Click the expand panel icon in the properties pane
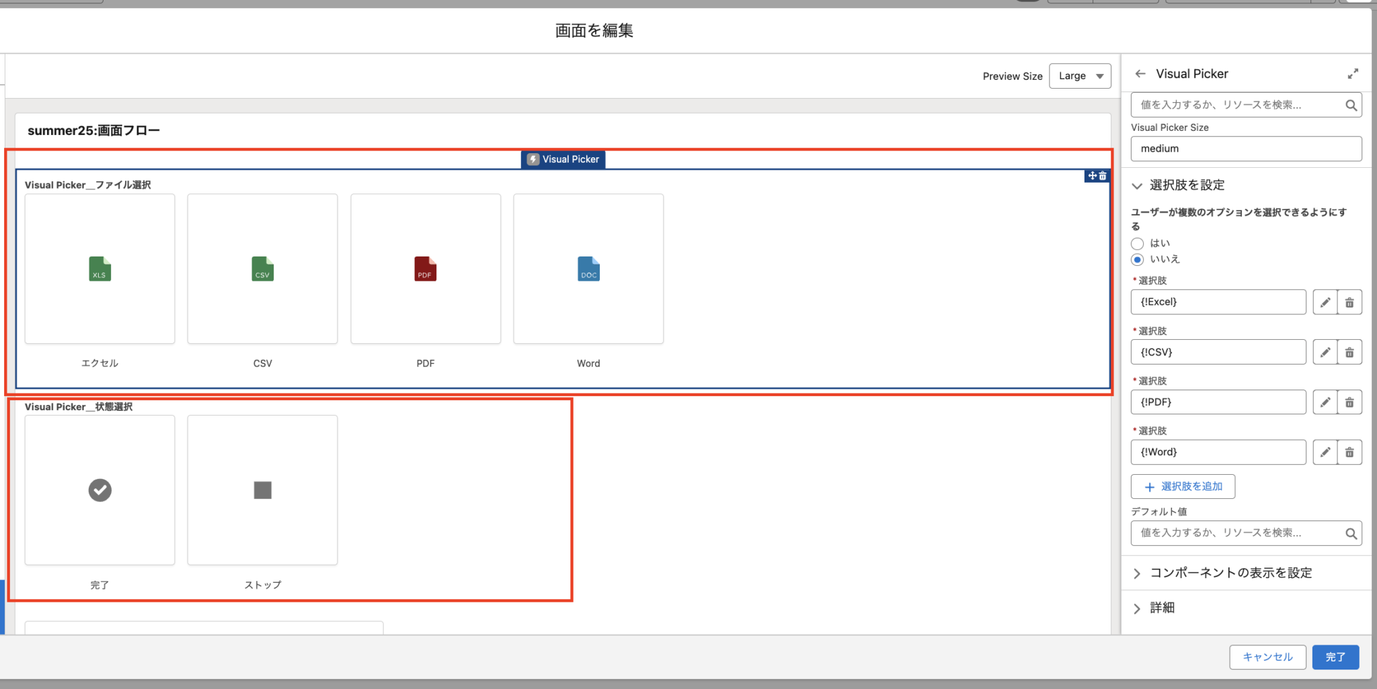The width and height of the screenshot is (1377, 689). (x=1353, y=73)
